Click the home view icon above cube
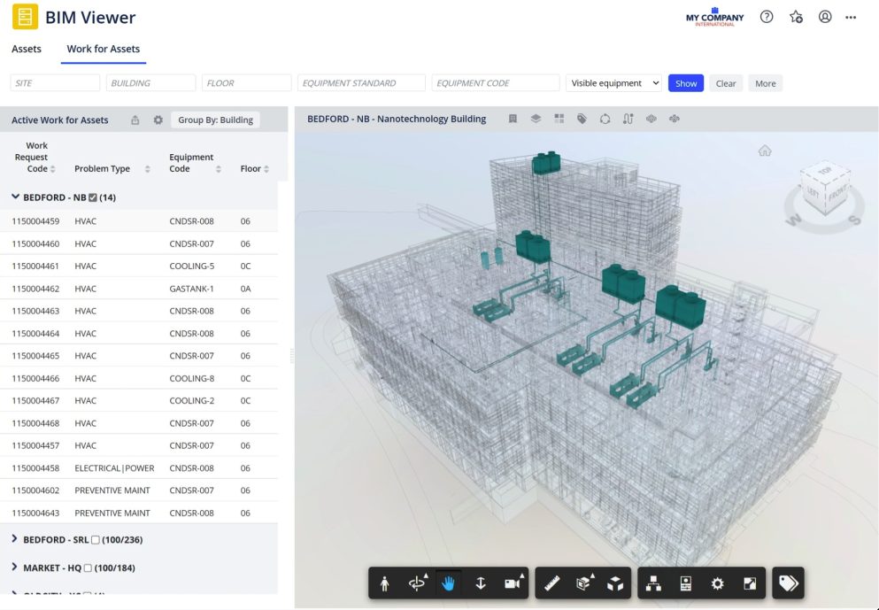Image resolution: width=879 pixels, height=610 pixels. [765, 151]
